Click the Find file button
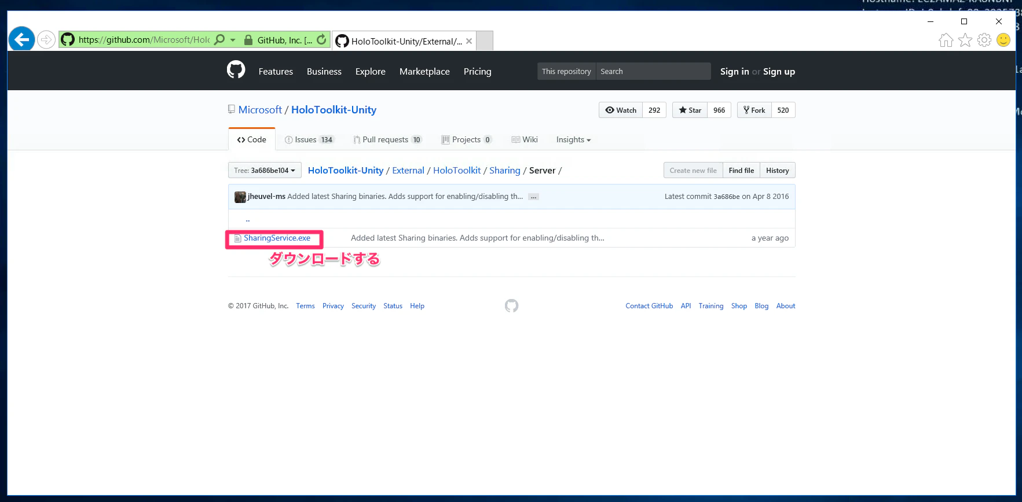This screenshot has width=1022, height=502. 741,170
